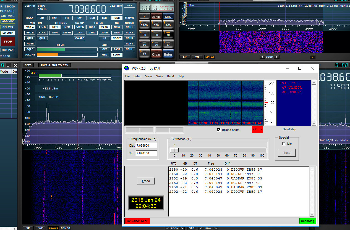
Task: Click the Dial frequency input field
Action: coord(147,146)
